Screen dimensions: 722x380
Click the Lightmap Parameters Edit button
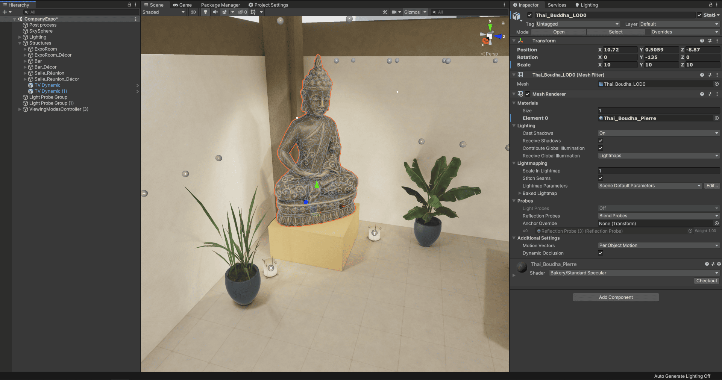tap(712, 186)
